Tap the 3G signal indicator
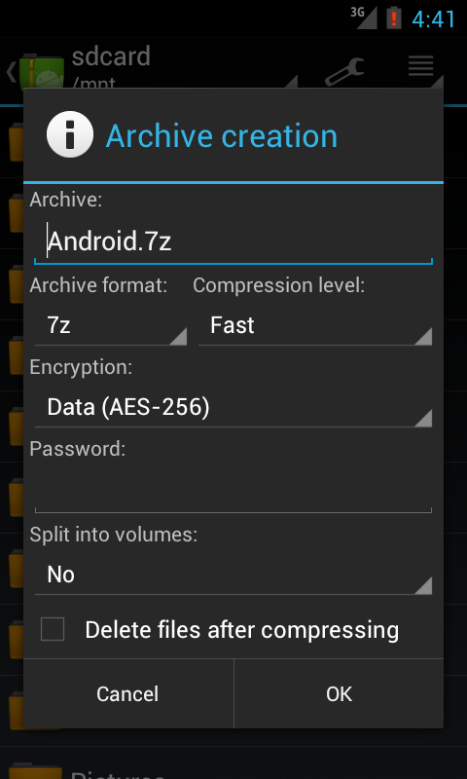 click(x=364, y=18)
